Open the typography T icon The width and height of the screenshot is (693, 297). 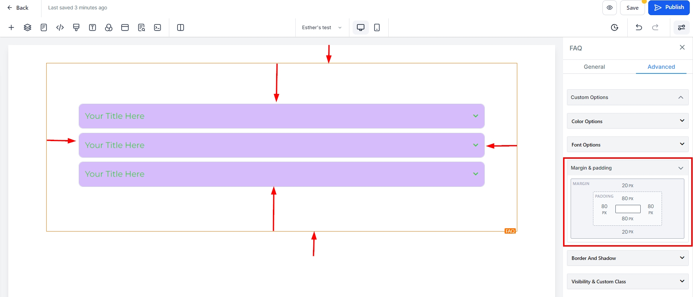tap(92, 28)
